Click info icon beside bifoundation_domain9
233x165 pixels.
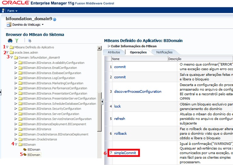pos(54,20)
